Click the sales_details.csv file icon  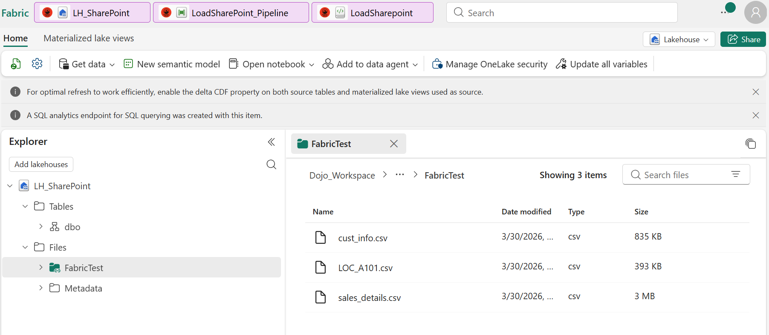321,297
